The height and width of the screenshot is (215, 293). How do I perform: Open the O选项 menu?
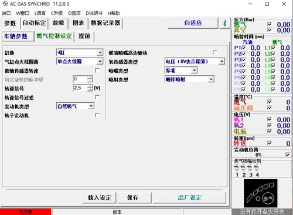tap(74, 13)
